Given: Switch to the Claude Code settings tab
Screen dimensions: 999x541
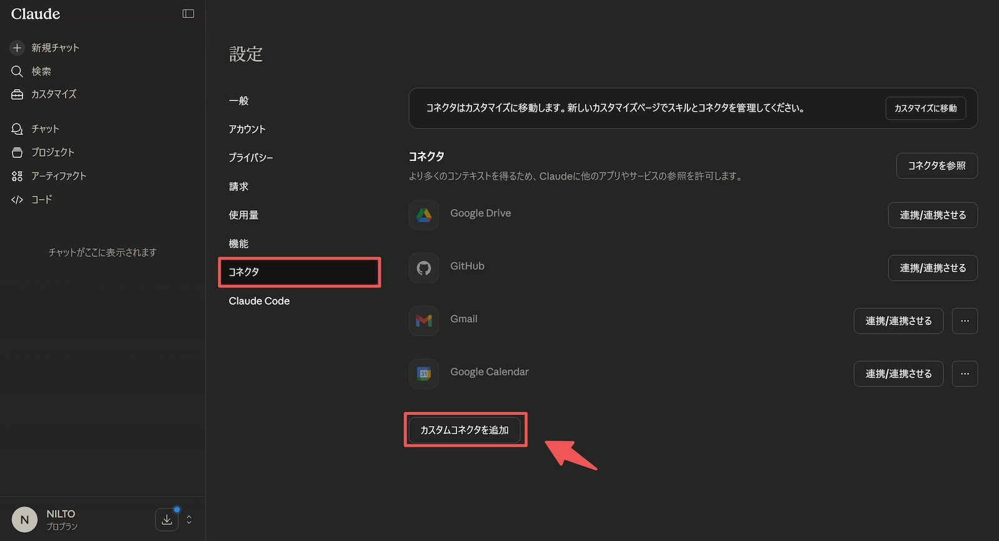Looking at the screenshot, I should click(259, 301).
